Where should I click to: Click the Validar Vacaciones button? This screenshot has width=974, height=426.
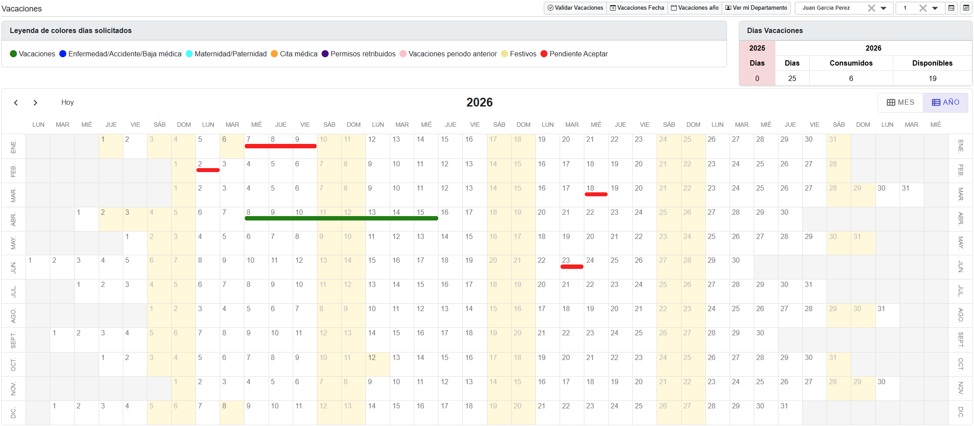point(575,8)
